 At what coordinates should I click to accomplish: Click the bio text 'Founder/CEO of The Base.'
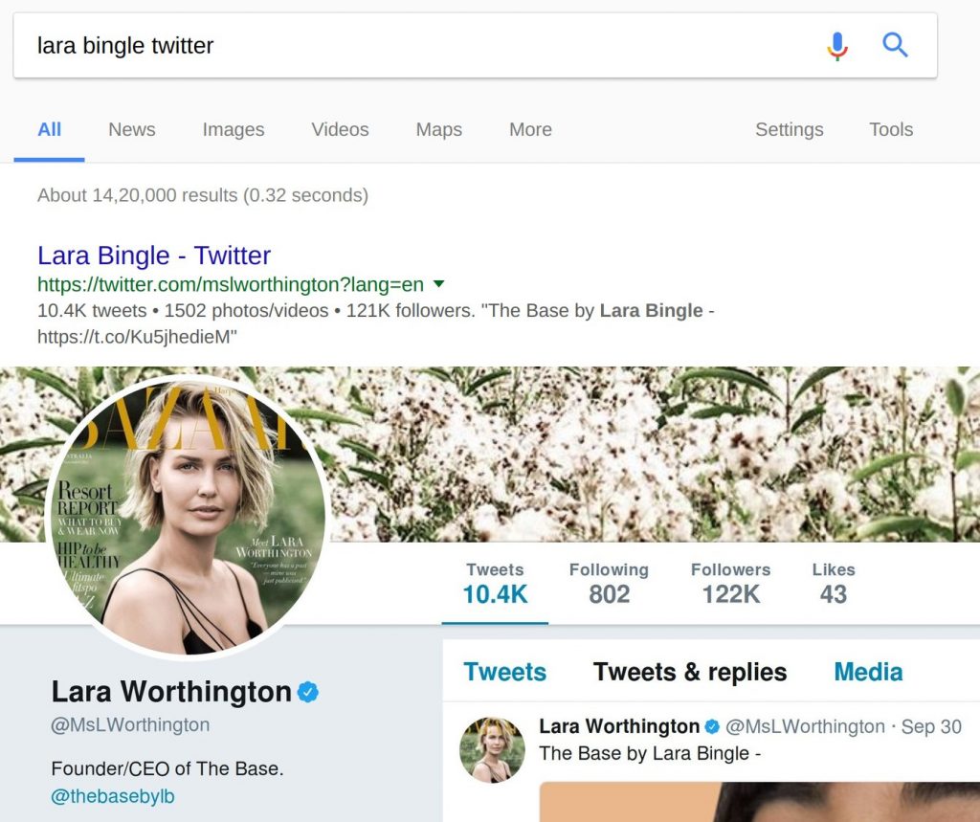[167, 768]
